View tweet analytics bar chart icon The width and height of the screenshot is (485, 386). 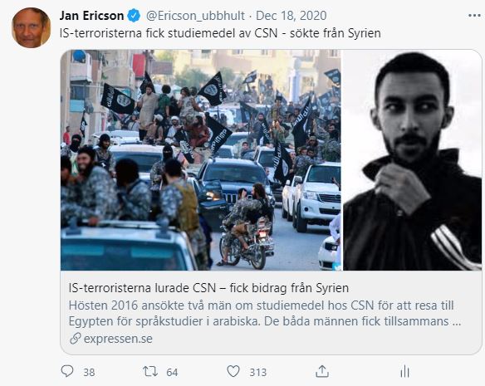pyautogui.click(x=404, y=371)
